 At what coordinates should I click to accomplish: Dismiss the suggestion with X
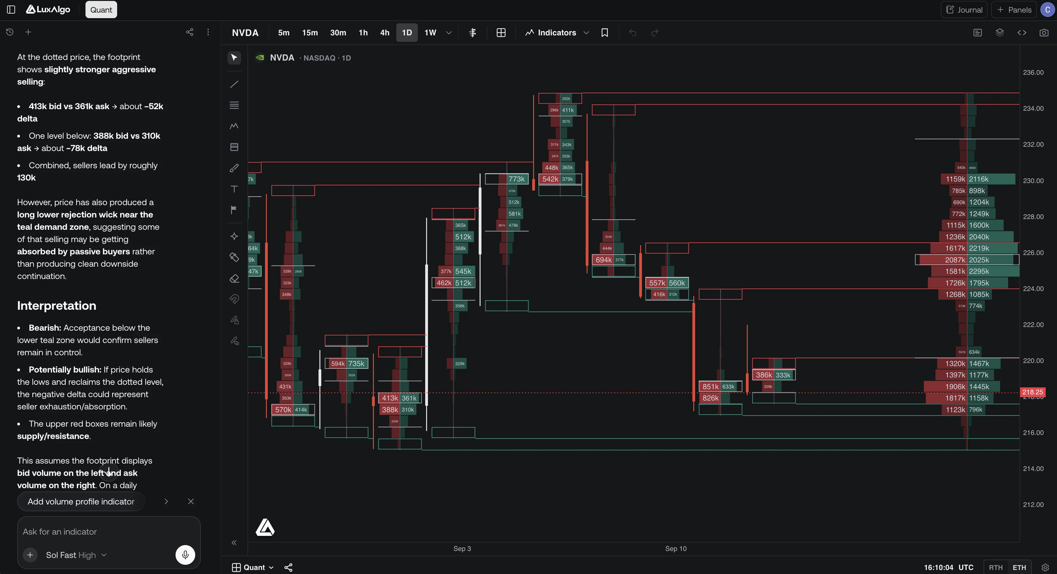point(191,501)
